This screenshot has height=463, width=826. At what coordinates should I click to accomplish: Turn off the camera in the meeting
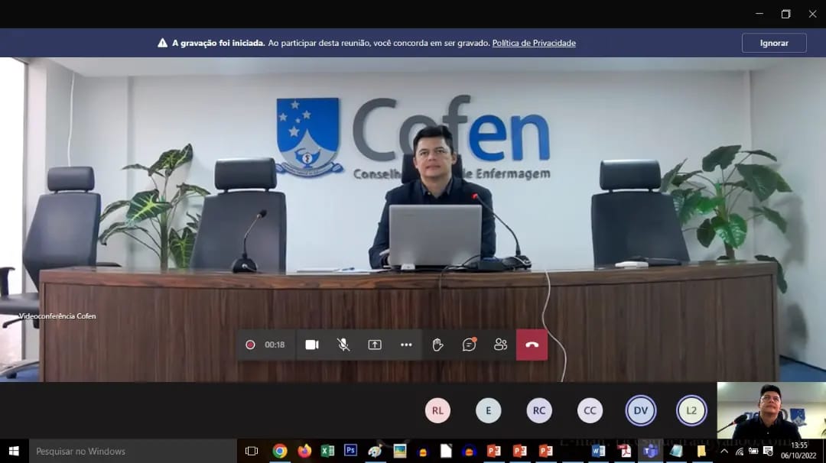(312, 345)
